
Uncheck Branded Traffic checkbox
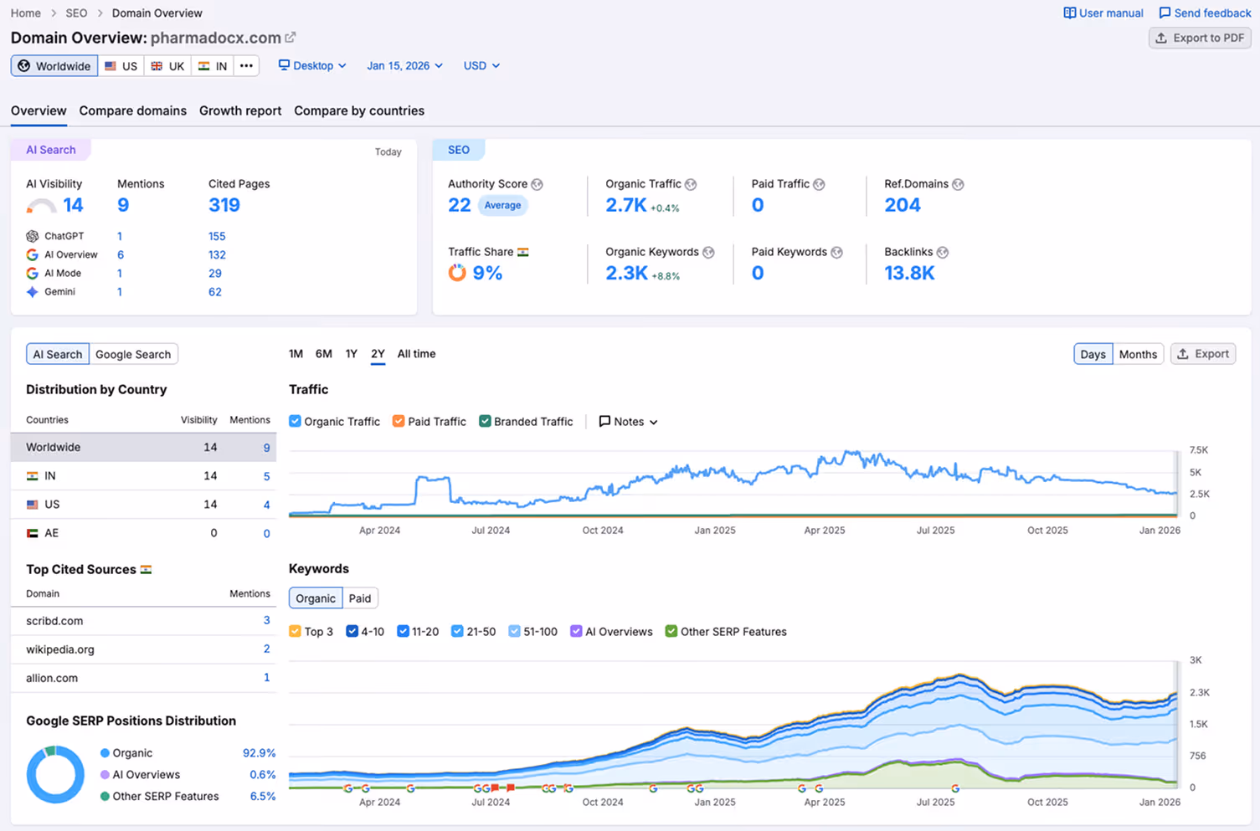485,421
